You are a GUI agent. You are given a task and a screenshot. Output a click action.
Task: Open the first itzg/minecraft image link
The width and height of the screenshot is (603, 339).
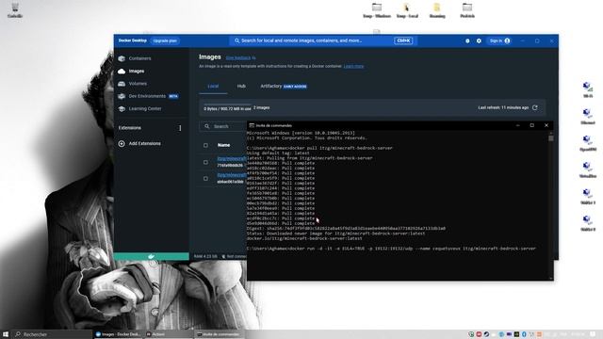[232, 159]
